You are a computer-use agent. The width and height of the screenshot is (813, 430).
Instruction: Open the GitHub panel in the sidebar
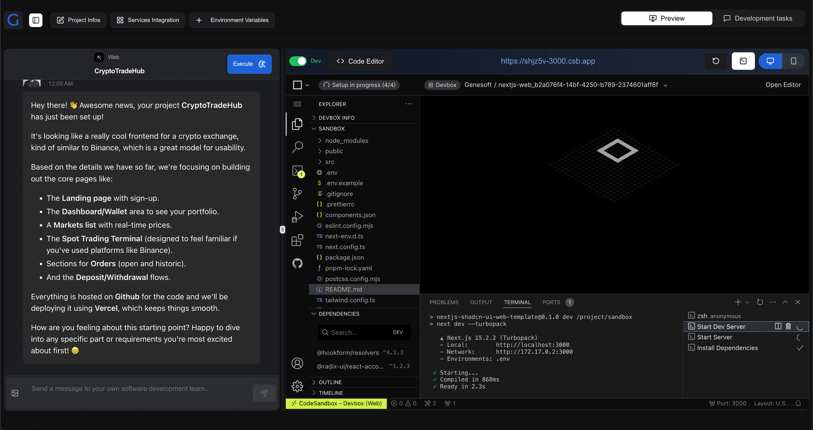[x=298, y=263]
